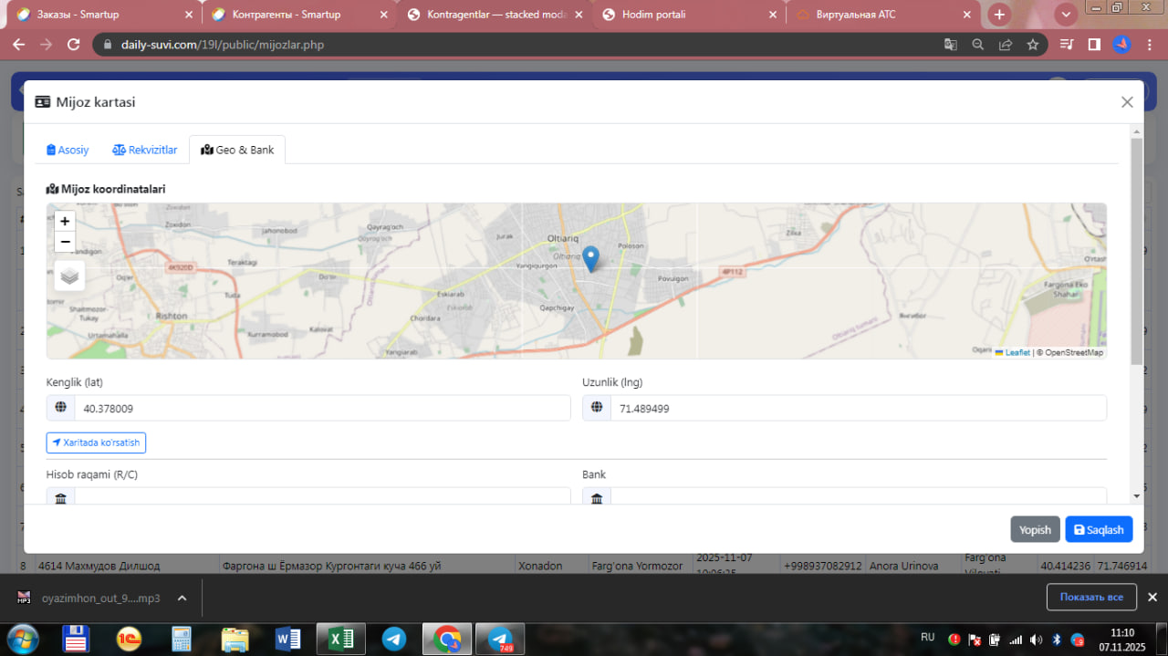Open Excel from the taskbar
Viewport: 1168px width, 656px height.
[340, 639]
